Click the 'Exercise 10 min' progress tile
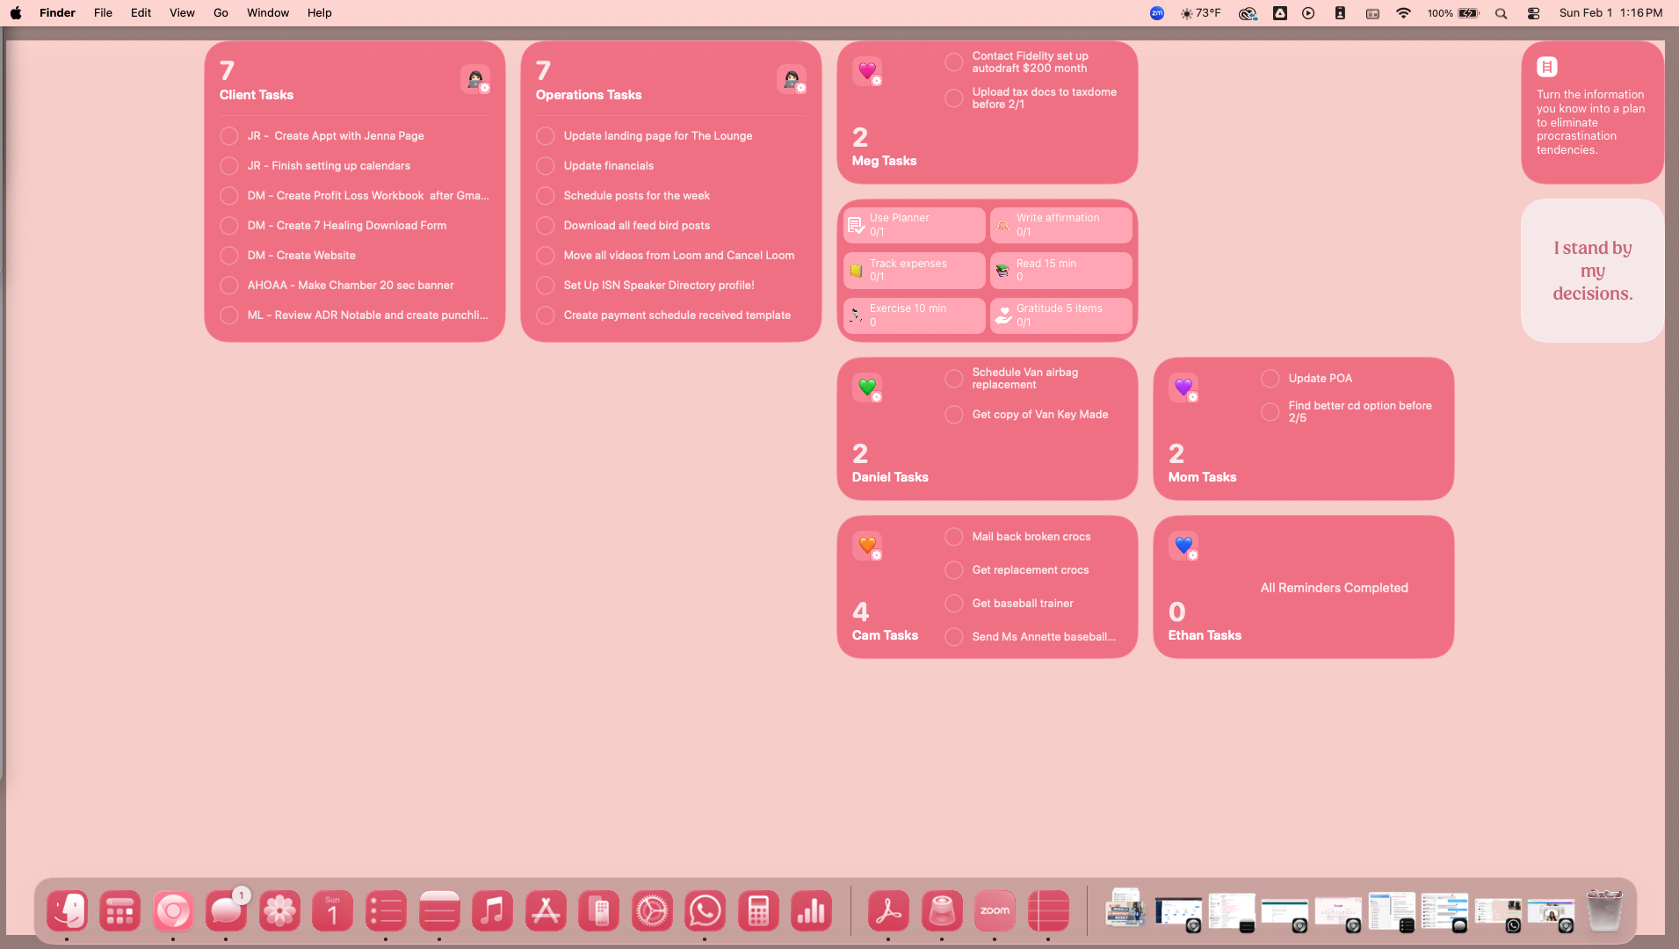Screen dimensions: 1679x949 pyautogui.click(x=913, y=315)
